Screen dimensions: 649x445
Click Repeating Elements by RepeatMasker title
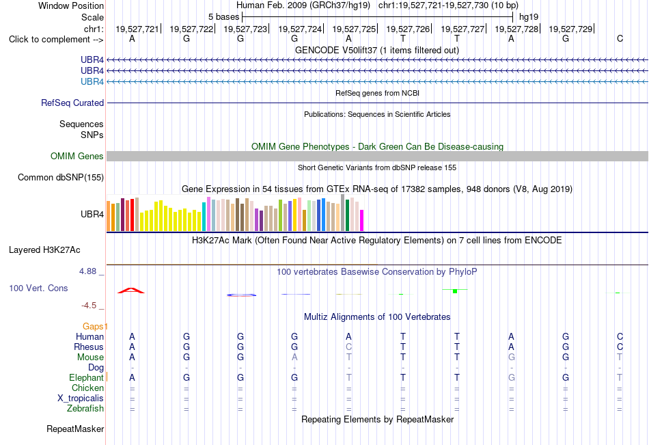tap(378, 419)
